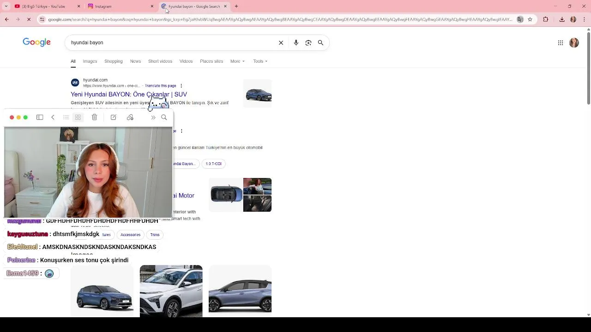Switch overlay window to list view
The height and width of the screenshot is (332, 591).
pyautogui.click(x=66, y=118)
